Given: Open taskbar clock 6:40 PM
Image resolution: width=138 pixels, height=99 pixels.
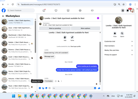Looking at the screenshot, I should (129, 96).
